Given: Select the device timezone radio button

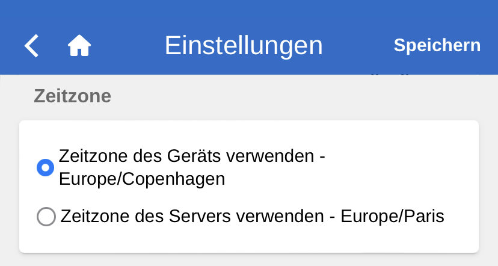Looking at the screenshot, I should [x=46, y=168].
